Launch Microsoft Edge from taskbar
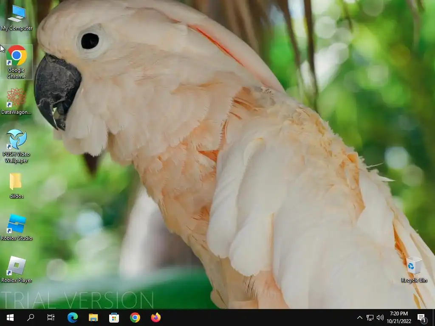This screenshot has width=435, height=326. click(x=72, y=318)
